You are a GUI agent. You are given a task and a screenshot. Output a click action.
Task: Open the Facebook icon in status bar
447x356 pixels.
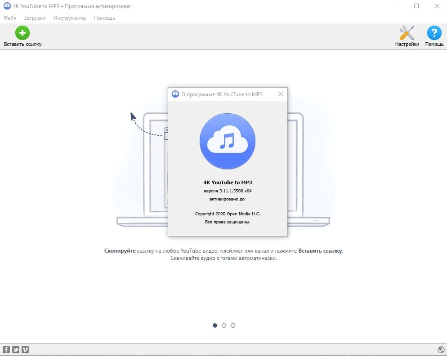pos(6,350)
